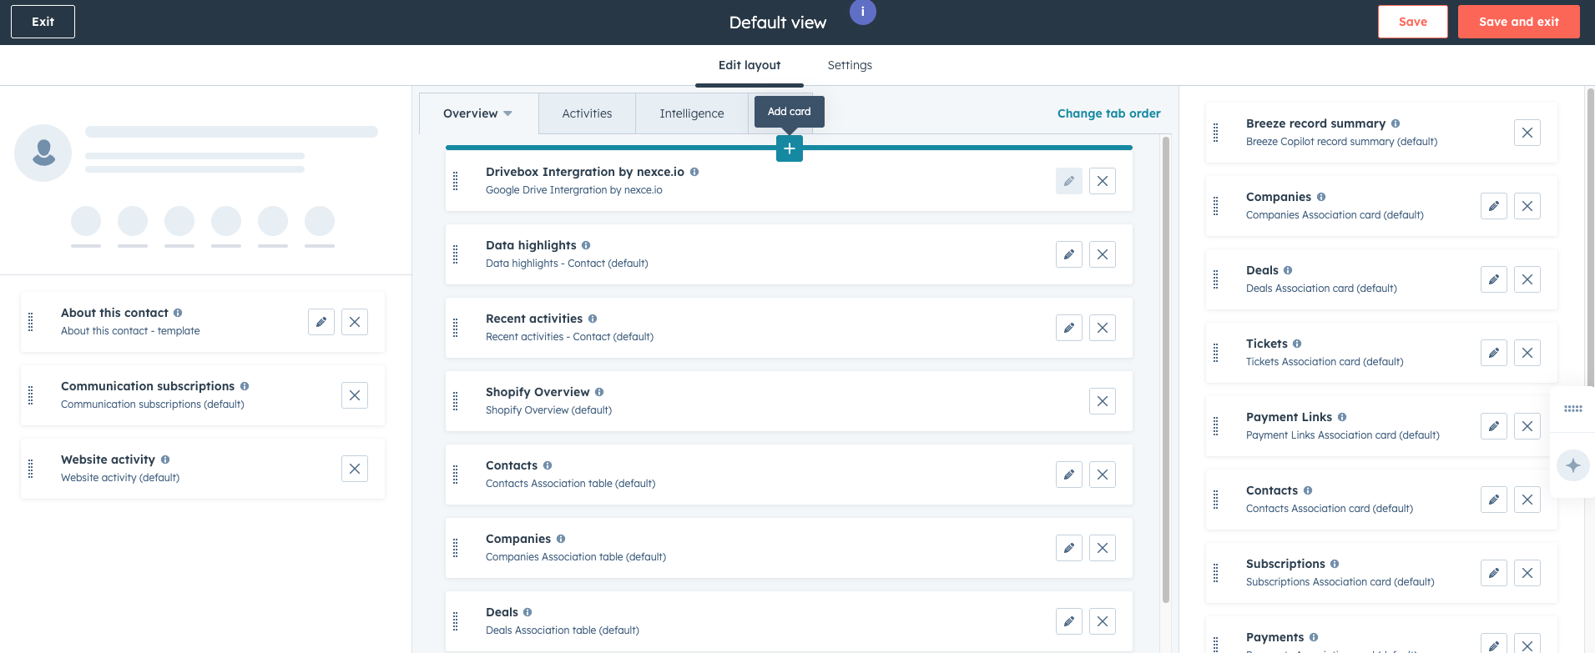Show info tooltip for Communication subscriptions

(x=245, y=386)
